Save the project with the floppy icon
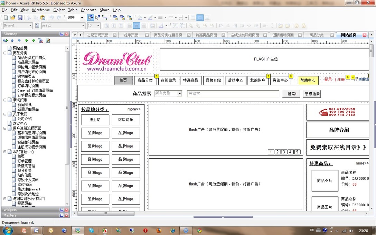The image size is (376, 235). click(20, 18)
